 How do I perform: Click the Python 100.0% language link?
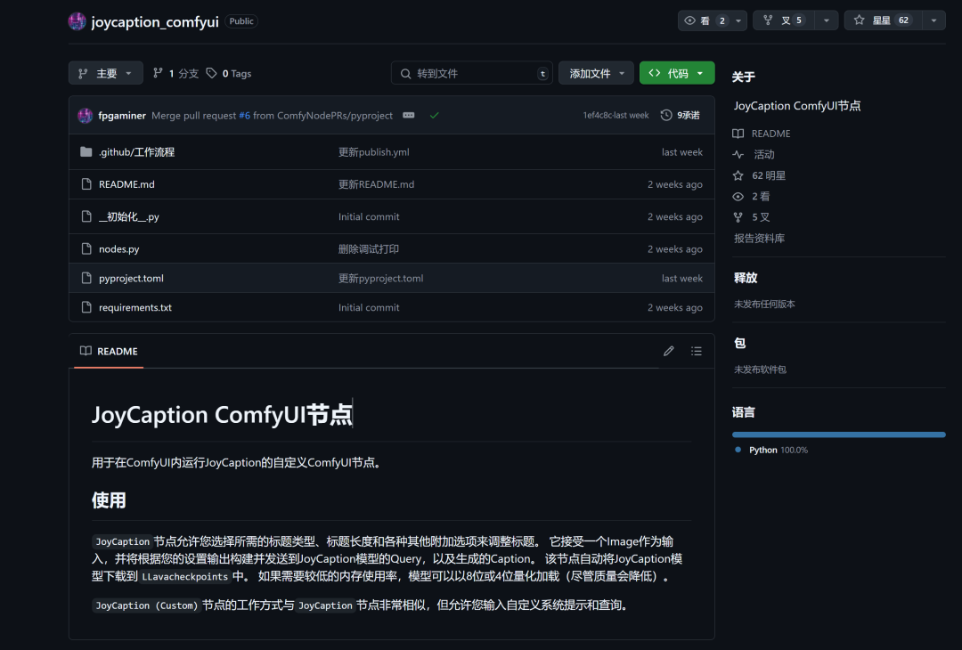click(x=771, y=450)
